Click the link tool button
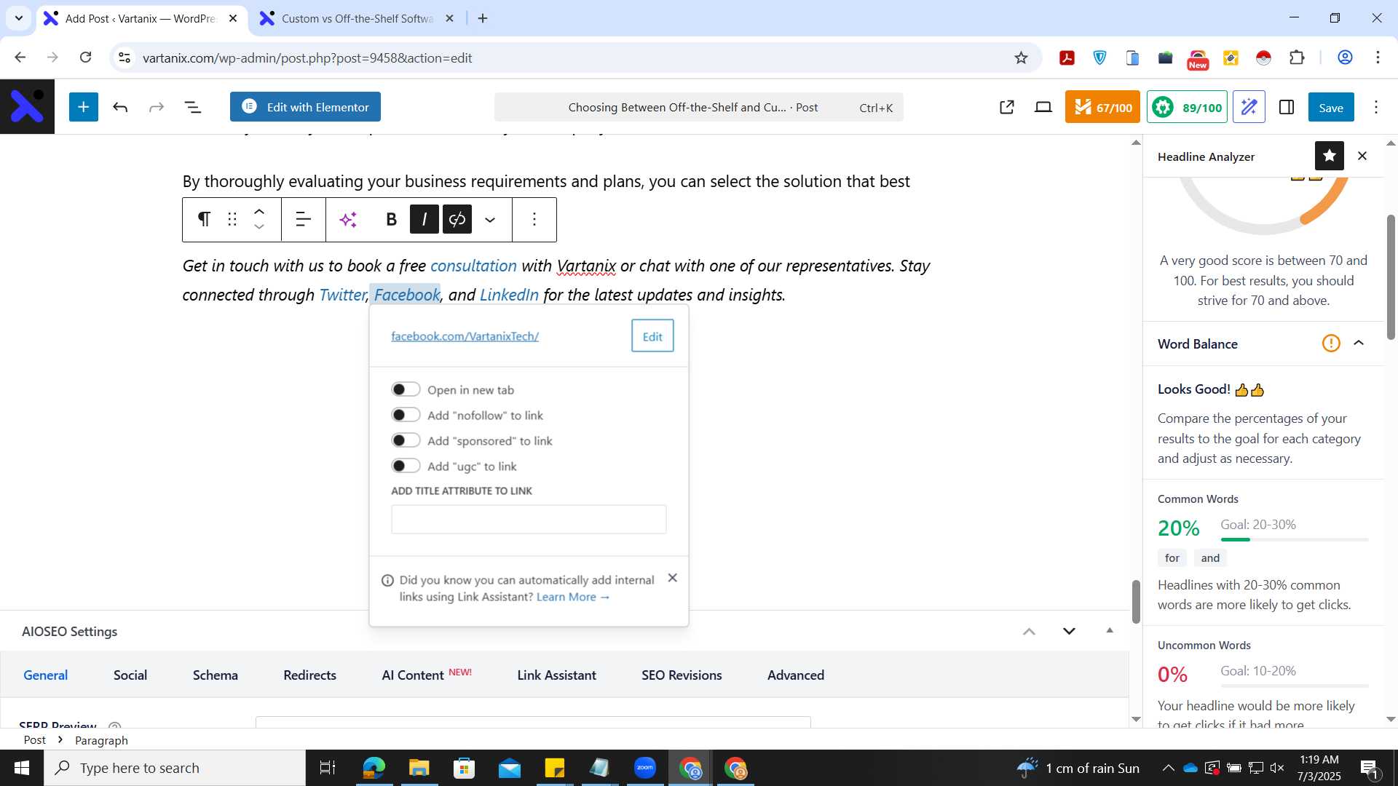 [x=457, y=219]
